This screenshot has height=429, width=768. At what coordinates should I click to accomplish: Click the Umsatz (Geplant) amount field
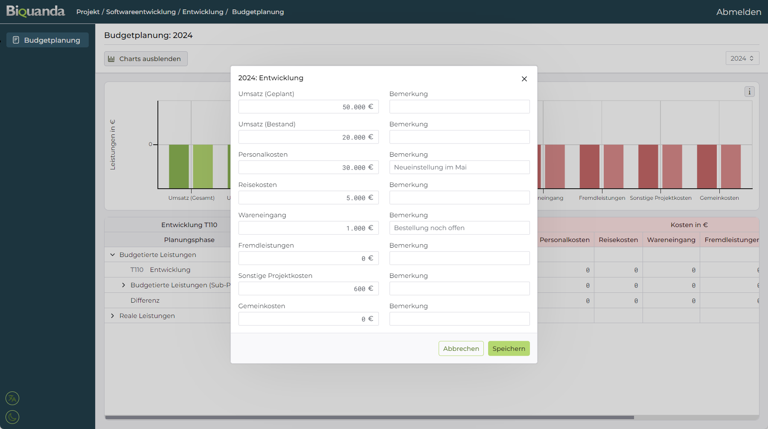[x=308, y=107]
